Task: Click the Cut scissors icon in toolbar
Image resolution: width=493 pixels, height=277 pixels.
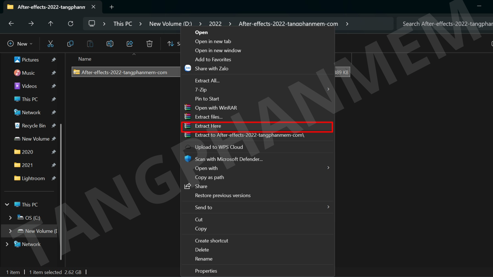Action: click(x=50, y=44)
